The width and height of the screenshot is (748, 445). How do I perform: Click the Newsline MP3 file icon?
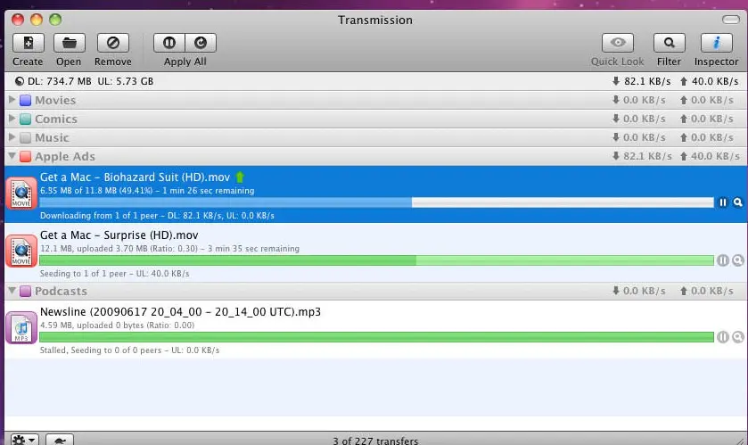point(21,327)
